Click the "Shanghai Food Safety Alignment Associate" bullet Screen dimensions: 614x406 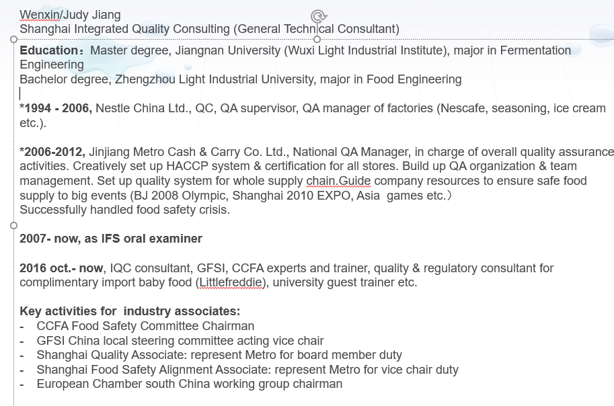(247, 370)
